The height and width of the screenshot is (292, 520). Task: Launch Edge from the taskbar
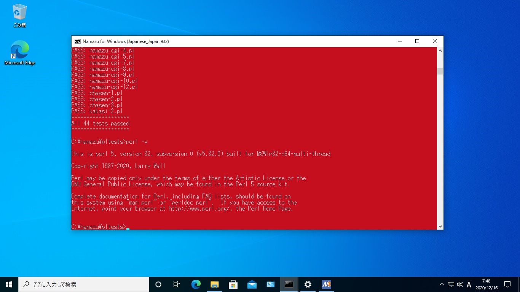point(196,284)
